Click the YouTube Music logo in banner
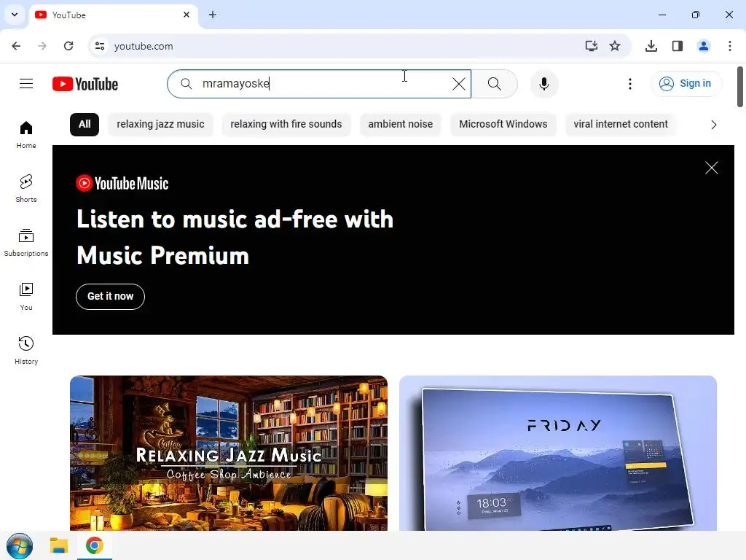The image size is (746, 560). 122,183
